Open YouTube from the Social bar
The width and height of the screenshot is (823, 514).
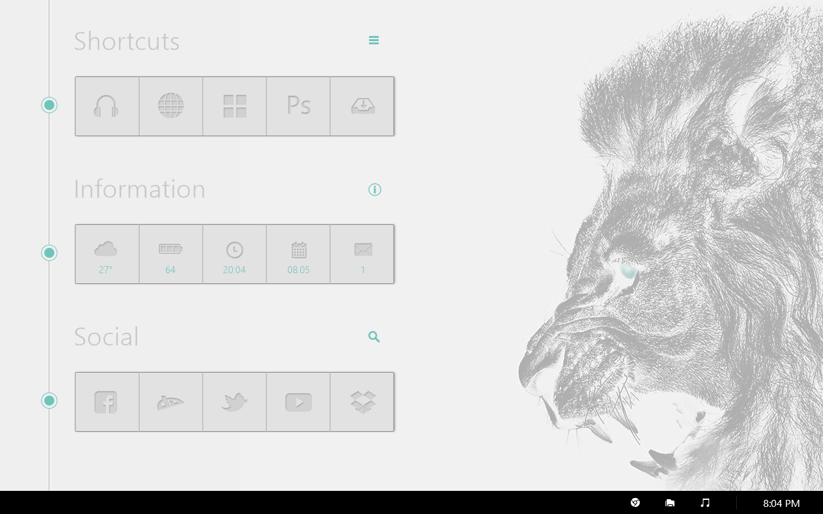tap(298, 401)
